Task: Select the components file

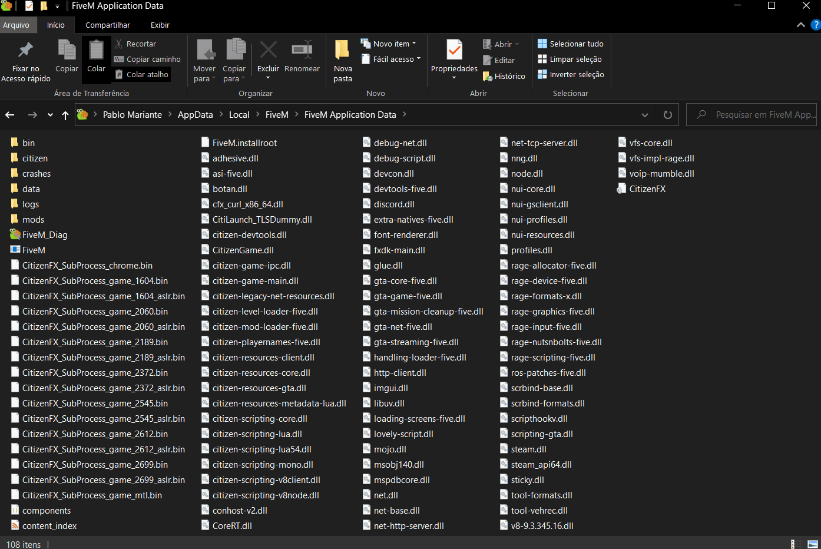Action: tap(41, 510)
